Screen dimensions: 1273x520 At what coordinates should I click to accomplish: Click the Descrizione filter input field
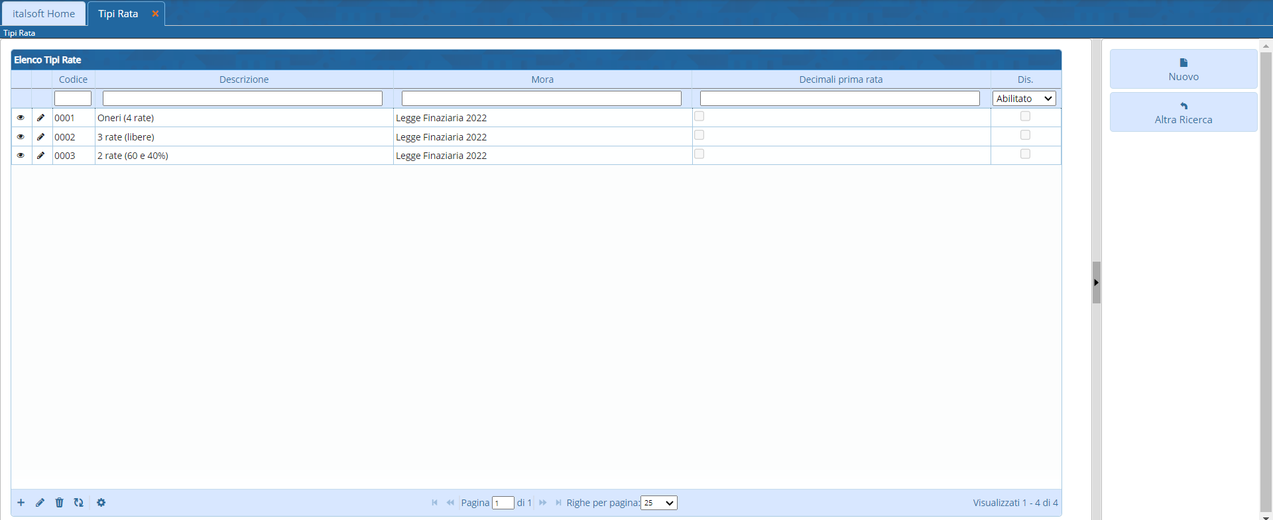tap(243, 99)
